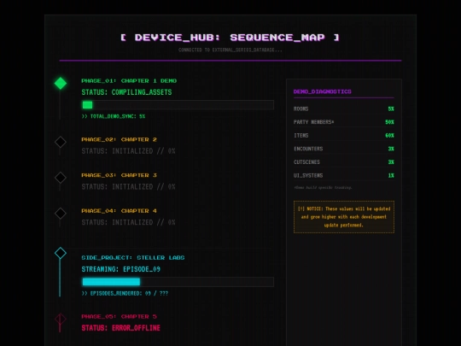
Task: Select the ENCOUNTERS row label
Action: click(x=308, y=149)
